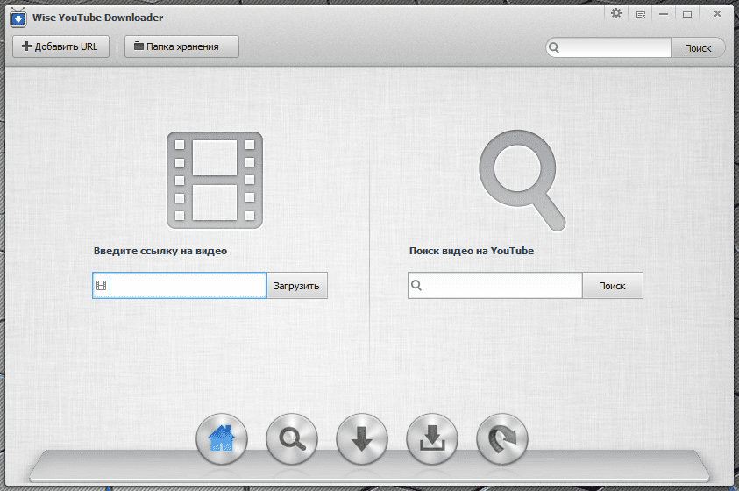Open downloading list via down-arrow dock icon
Screen dimensions: 739x491
(362, 439)
